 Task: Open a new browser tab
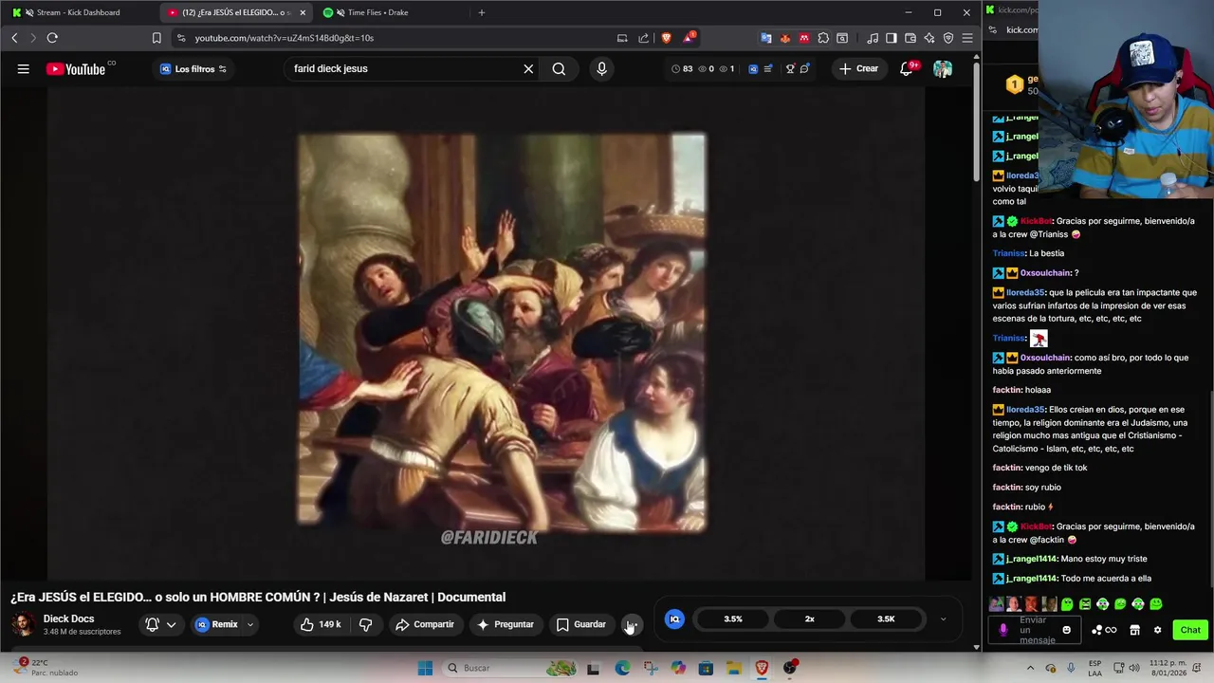point(482,12)
